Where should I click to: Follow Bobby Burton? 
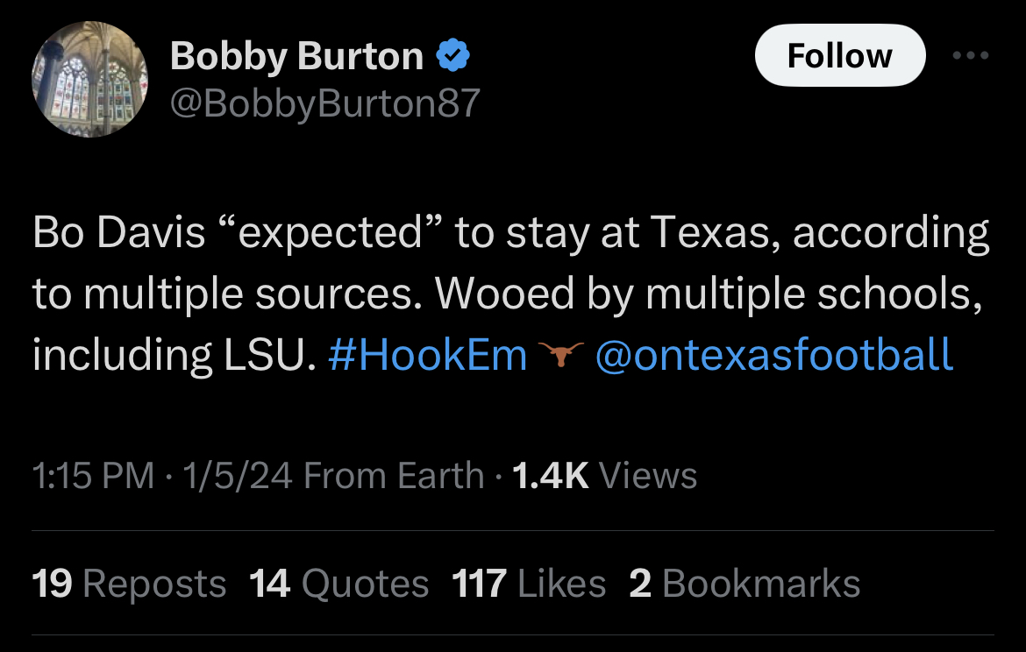[x=839, y=56]
